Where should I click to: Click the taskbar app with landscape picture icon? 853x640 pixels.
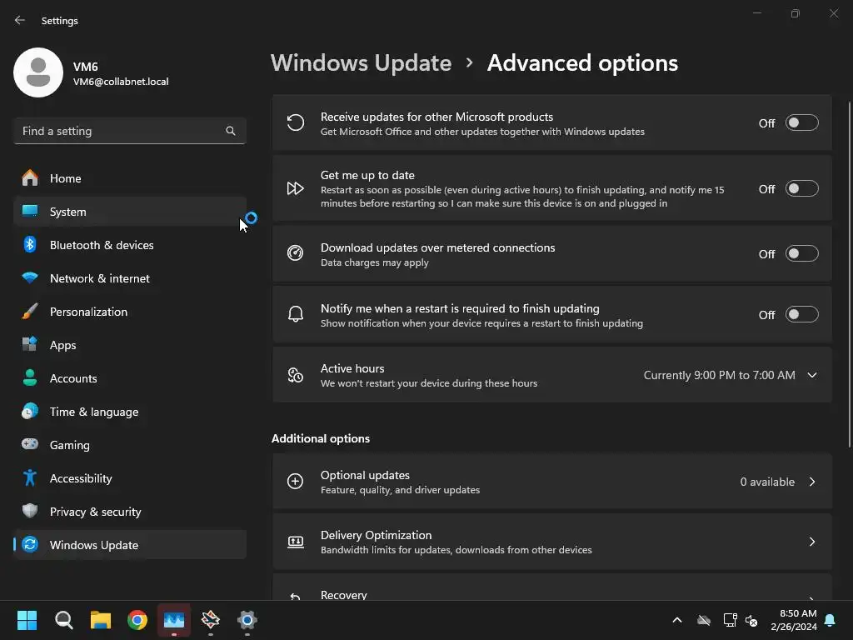point(174,620)
